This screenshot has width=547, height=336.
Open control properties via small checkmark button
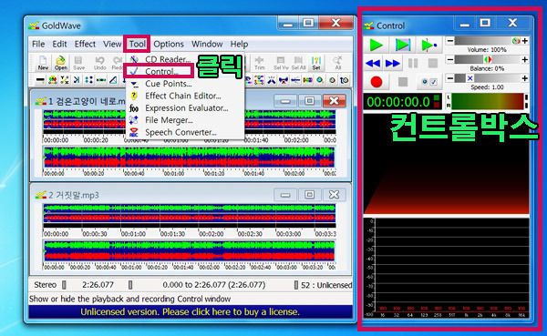point(433,82)
